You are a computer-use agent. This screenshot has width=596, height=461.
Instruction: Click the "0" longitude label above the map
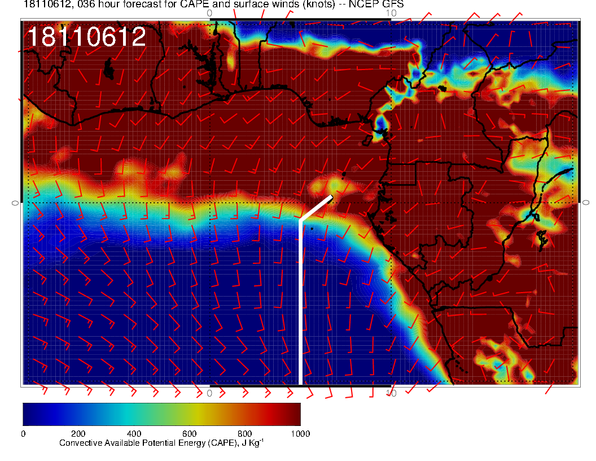point(209,13)
